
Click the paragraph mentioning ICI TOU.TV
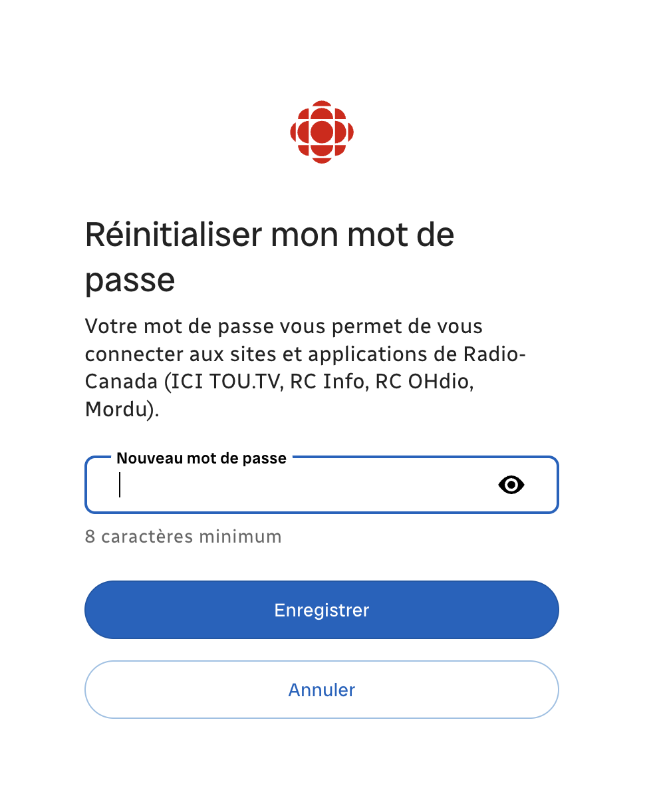[x=305, y=368]
